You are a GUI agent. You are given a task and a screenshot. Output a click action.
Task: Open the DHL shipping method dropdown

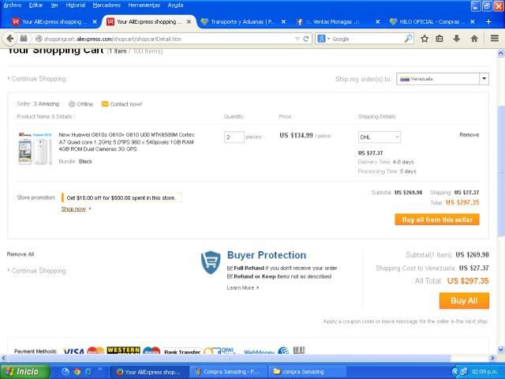click(x=380, y=137)
